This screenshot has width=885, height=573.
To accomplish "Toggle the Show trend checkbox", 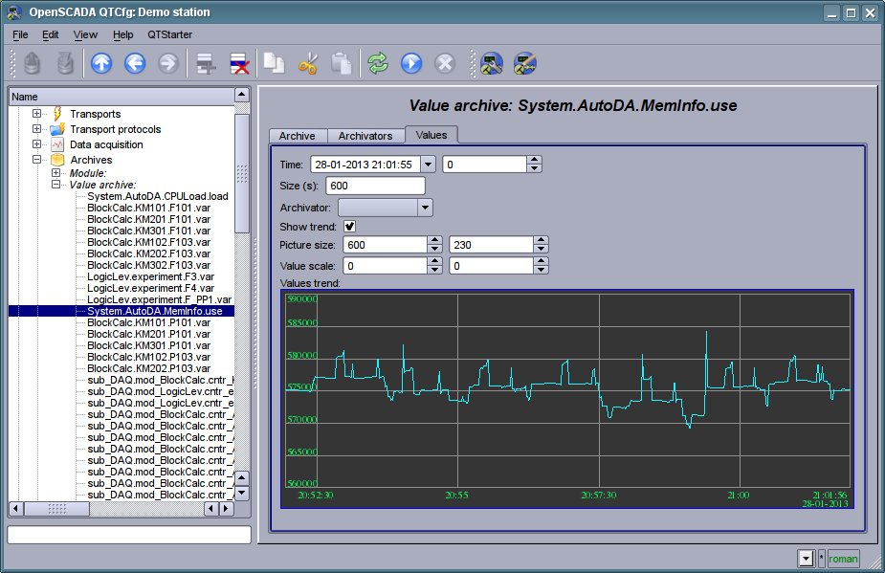I will [x=350, y=227].
